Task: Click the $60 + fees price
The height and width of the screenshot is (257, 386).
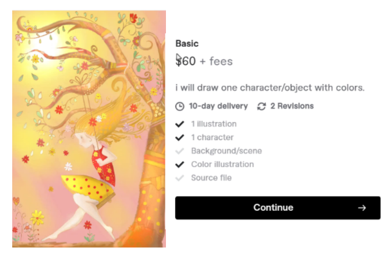Action: pos(204,62)
